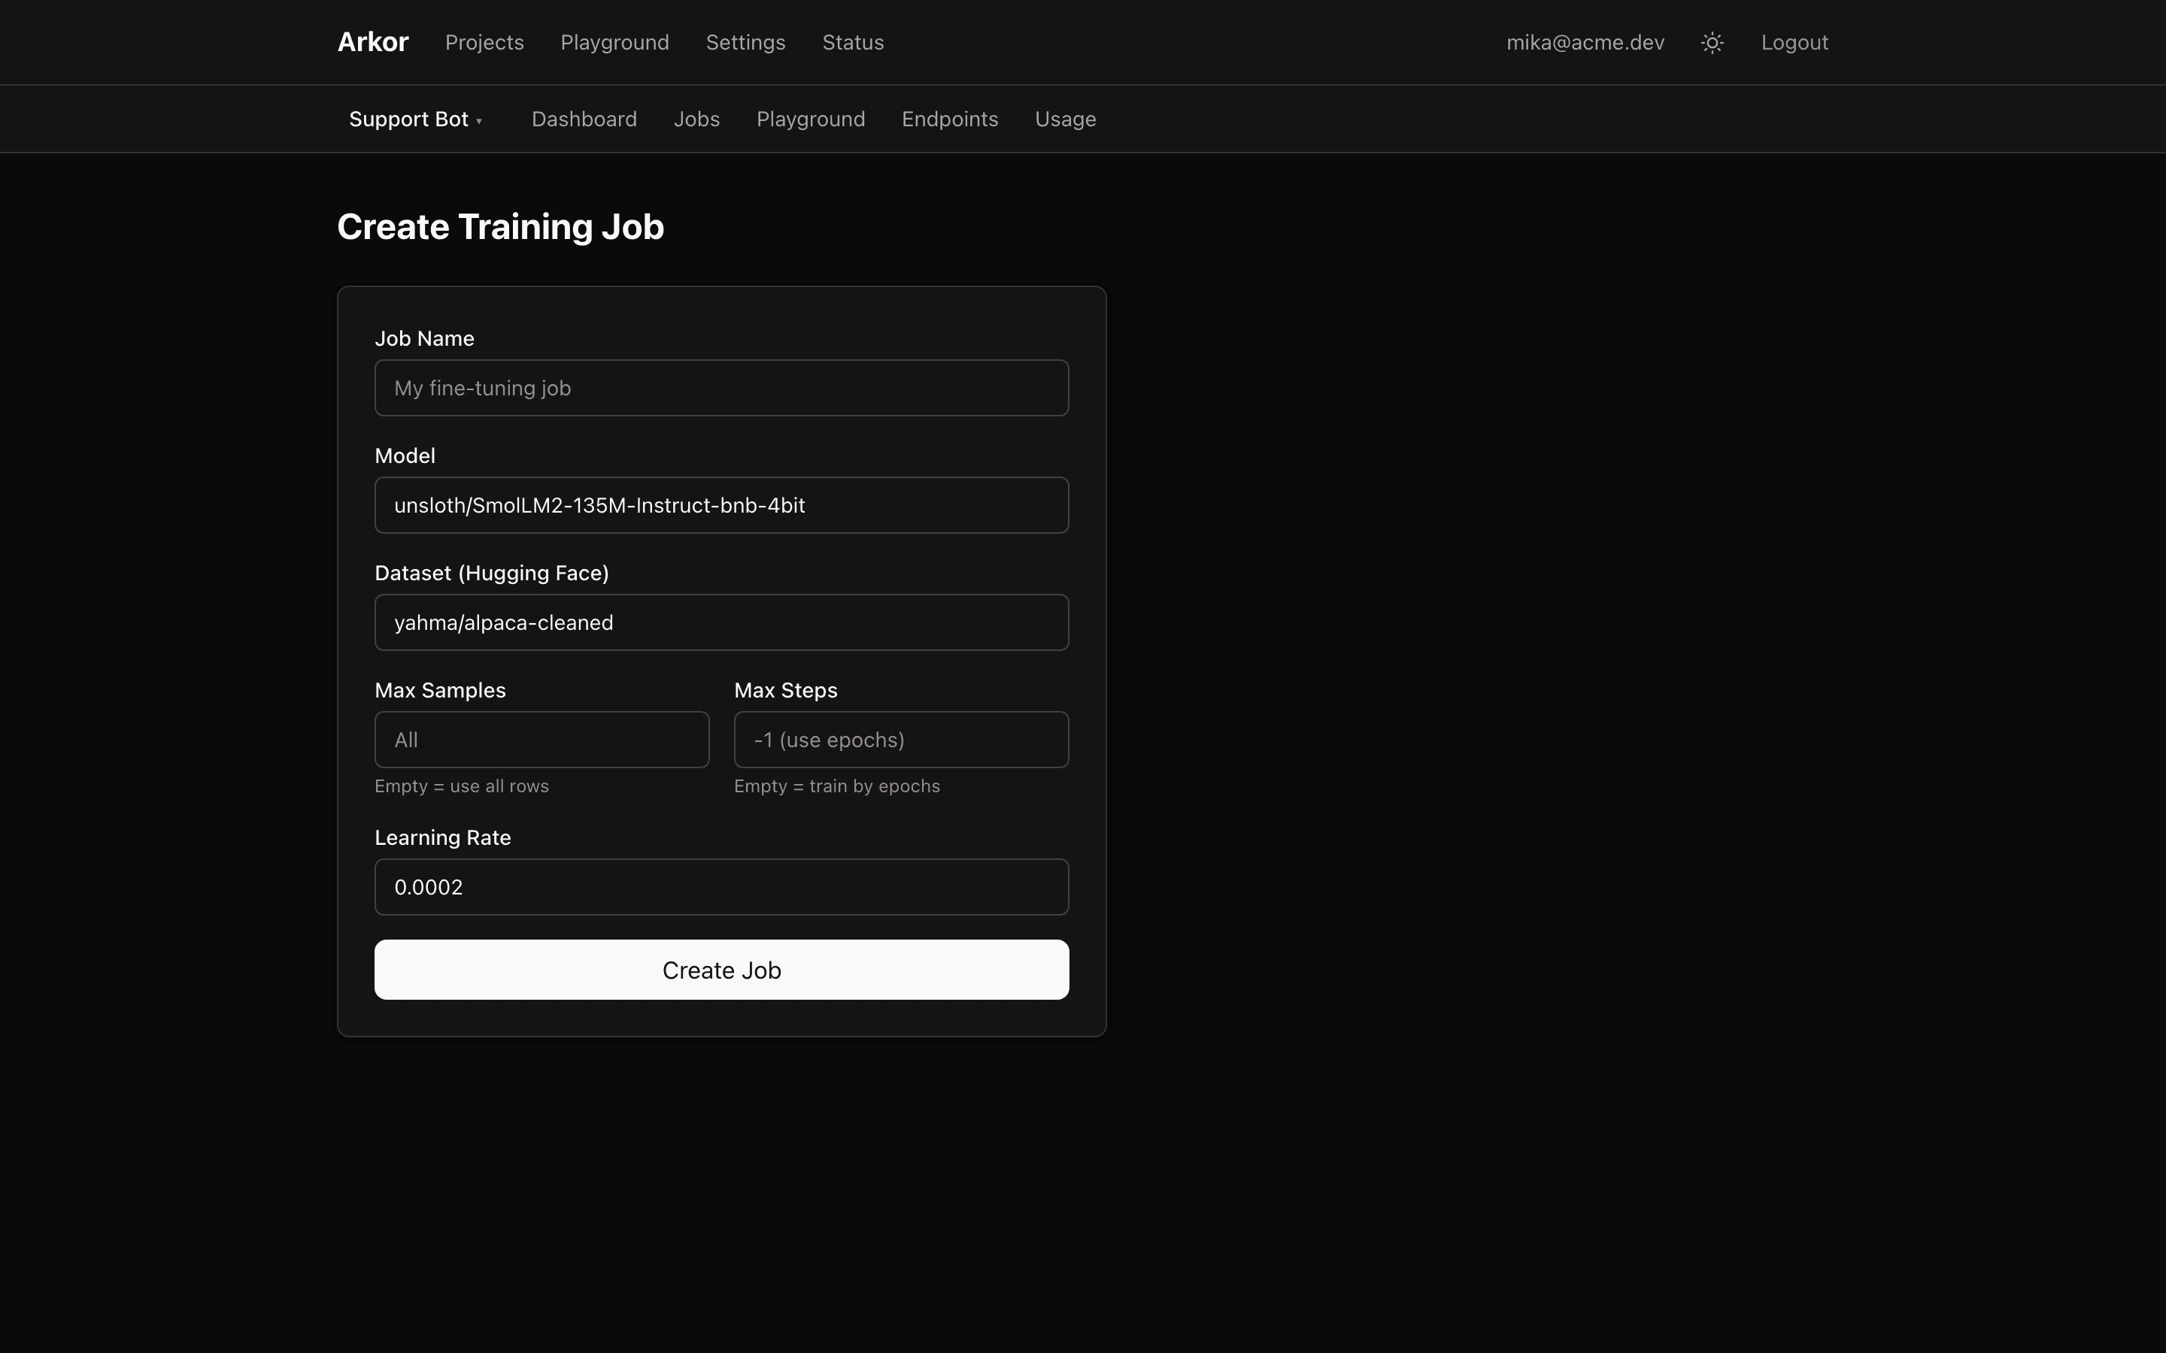Viewport: 2166px width, 1353px height.
Task: Switch to the Usage tab
Action: pos(1065,119)
